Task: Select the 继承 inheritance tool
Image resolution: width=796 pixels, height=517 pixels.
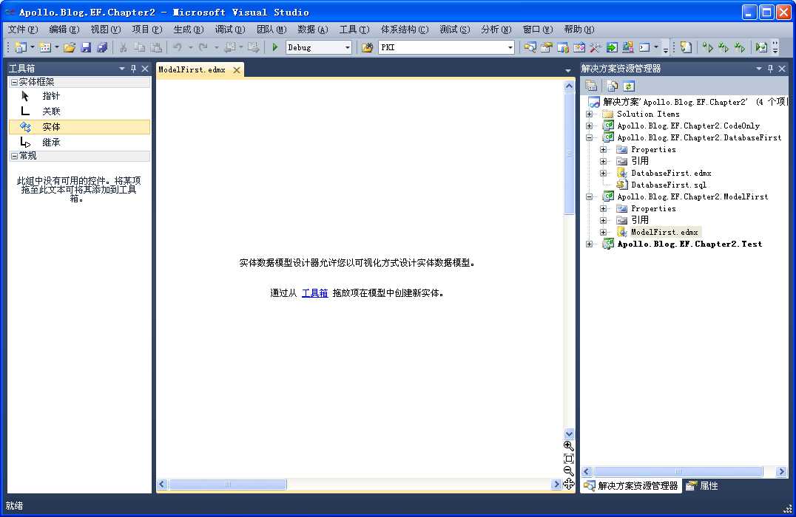Action: 79,143
